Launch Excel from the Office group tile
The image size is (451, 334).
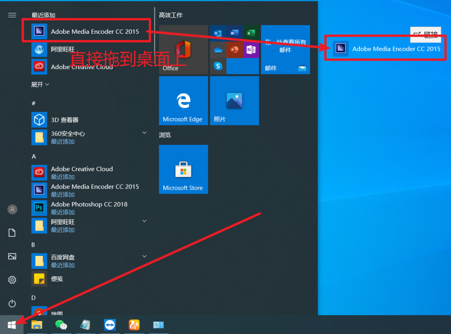tap(251, 33)
